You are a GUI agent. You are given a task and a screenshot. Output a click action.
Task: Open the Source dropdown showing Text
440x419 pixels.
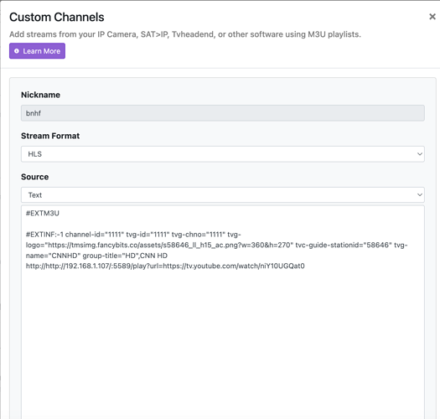point(223,195)
